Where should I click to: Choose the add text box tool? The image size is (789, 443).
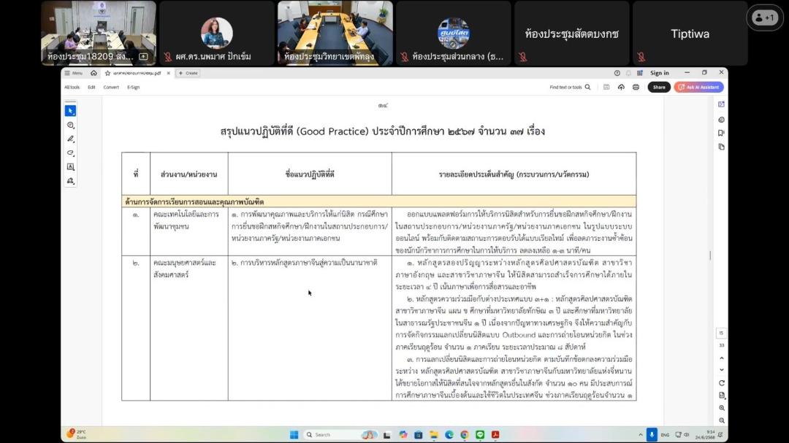[70, 167]
